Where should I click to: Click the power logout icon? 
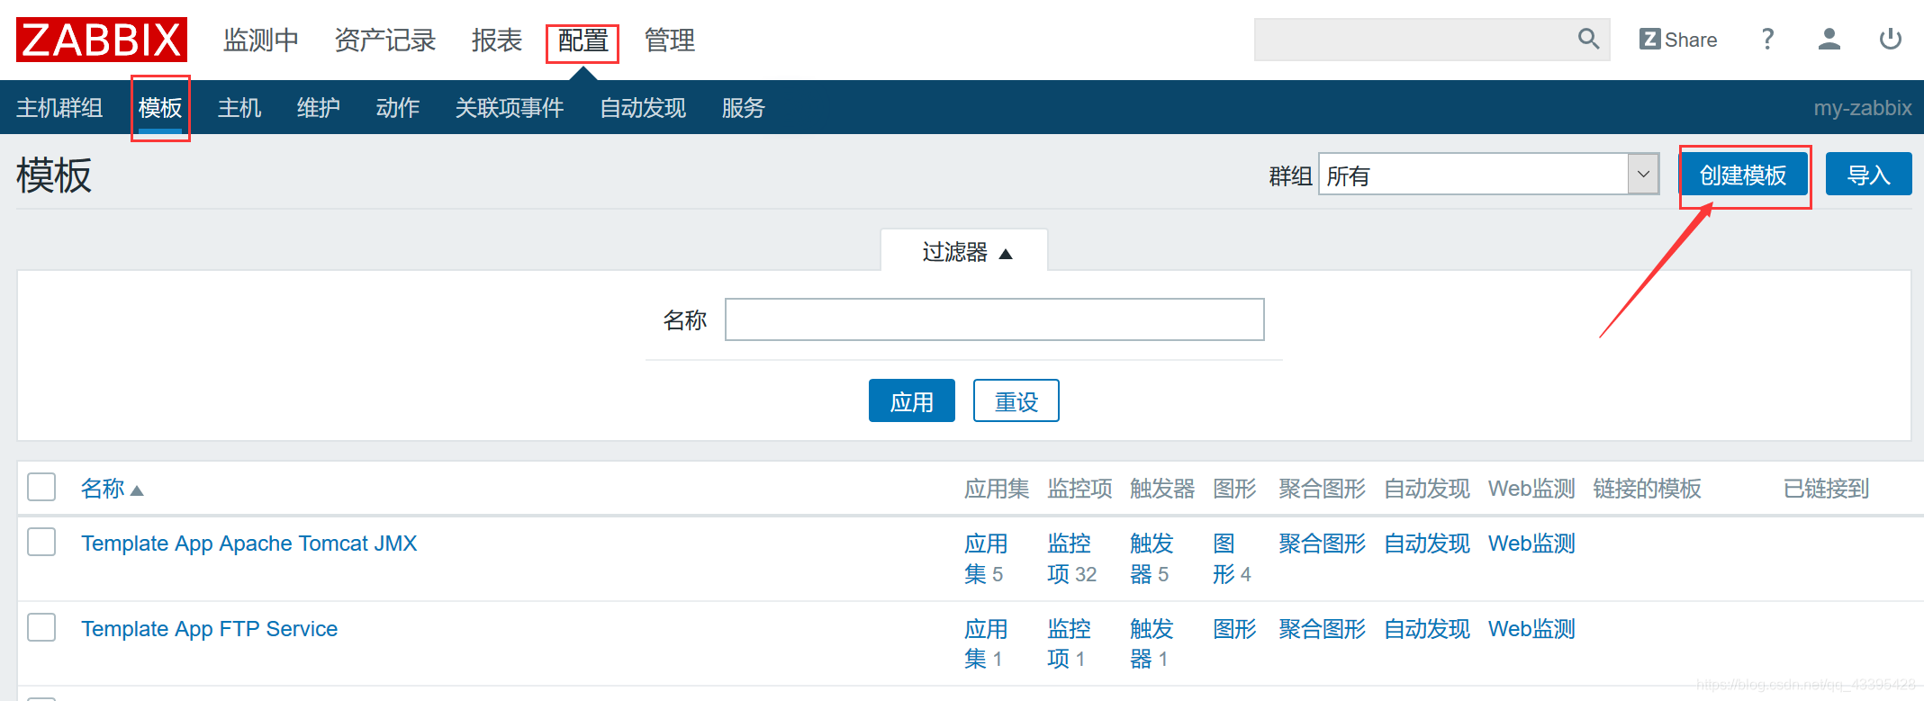pyautogui.click(x=1890, y=39)
